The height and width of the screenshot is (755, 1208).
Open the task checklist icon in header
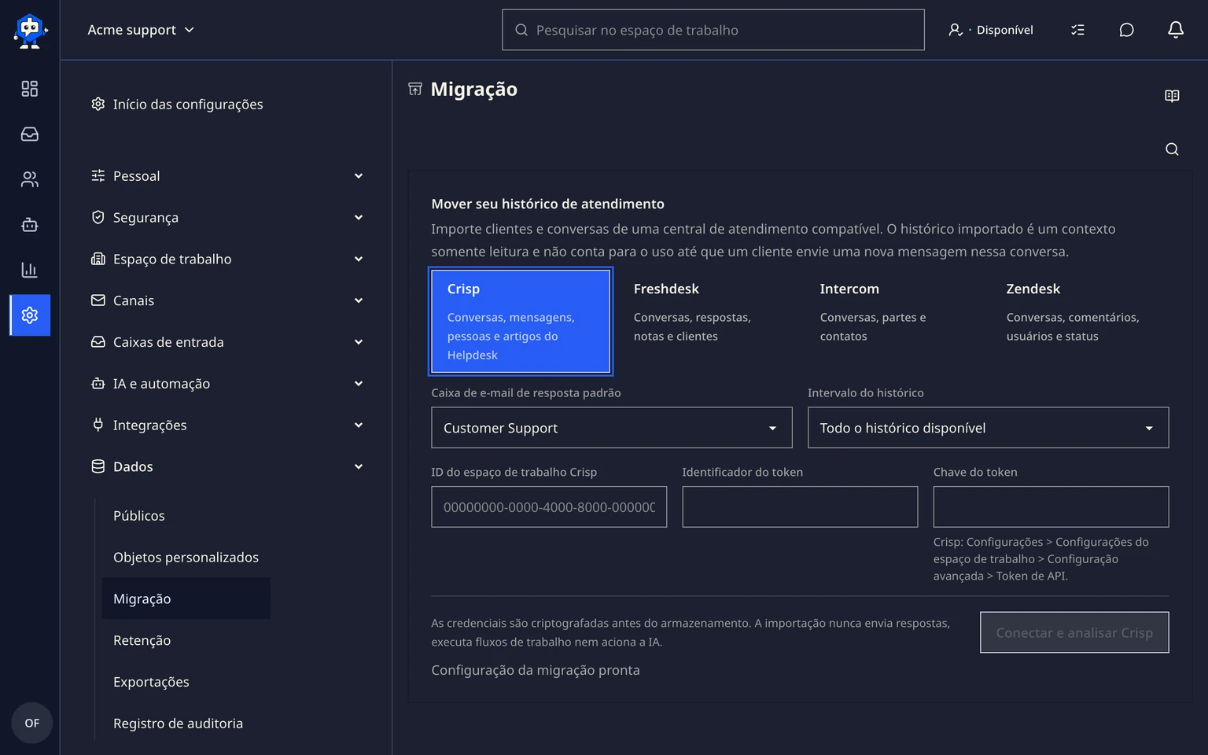[1077, 30]
